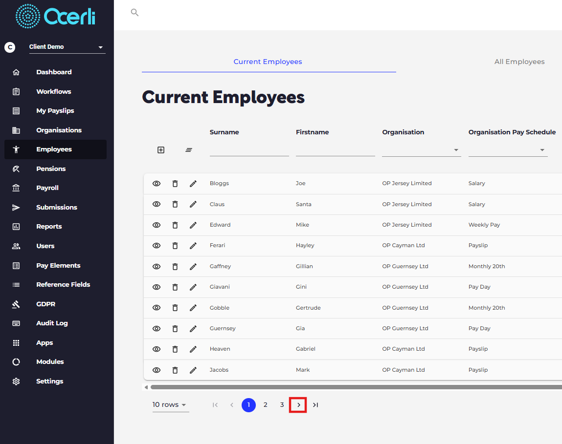Switch to the Current Employees tab
Screen dimensions: 562x444
pyautogui.click(x=269, y=62)
